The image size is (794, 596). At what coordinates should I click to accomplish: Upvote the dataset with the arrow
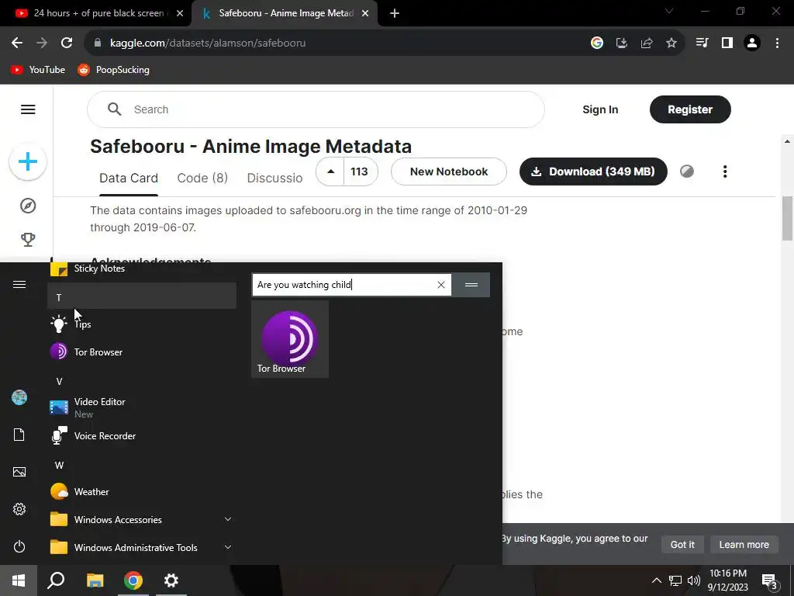point(330,172)
